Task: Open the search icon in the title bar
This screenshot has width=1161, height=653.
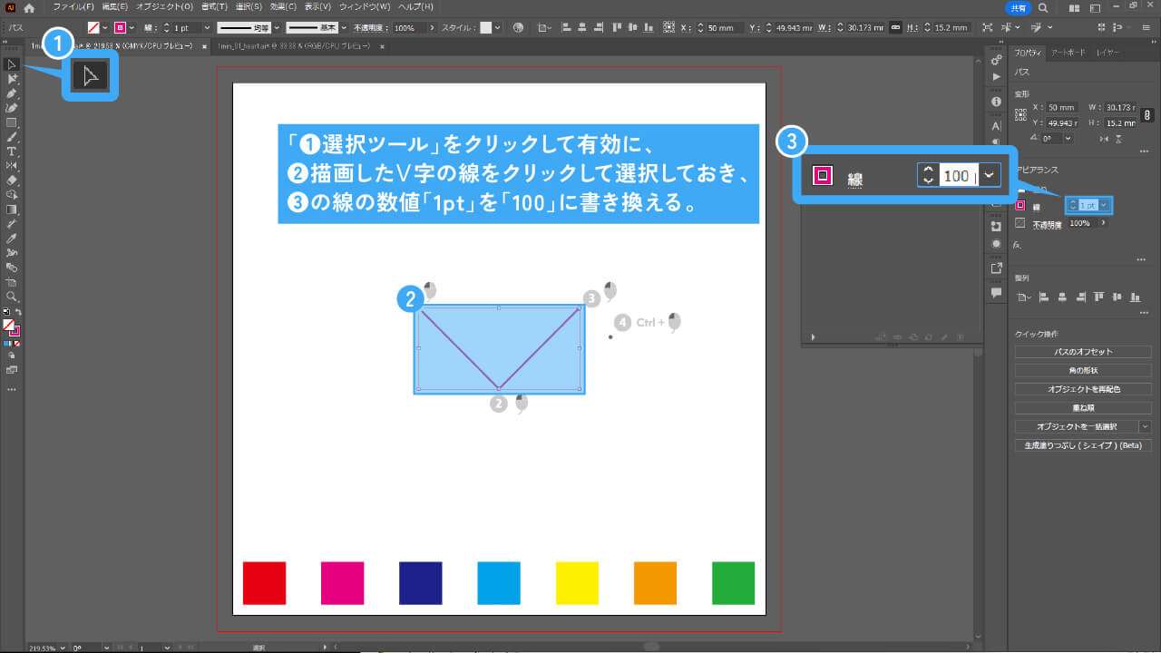Action: [1044, 7]
